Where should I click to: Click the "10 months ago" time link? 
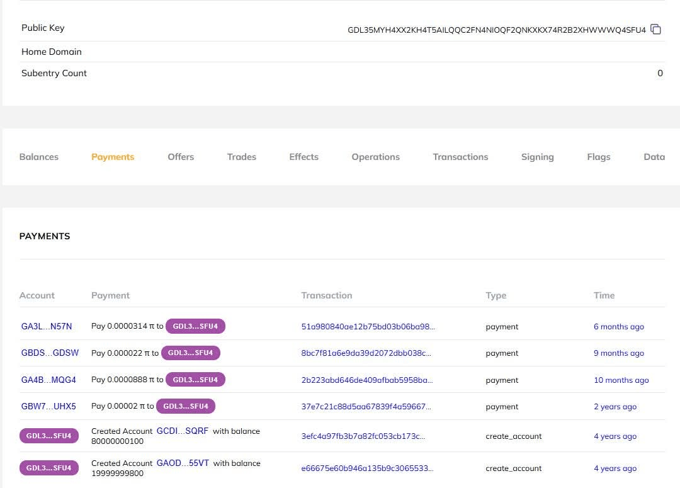pyautogui.click(x=621, y=380)
